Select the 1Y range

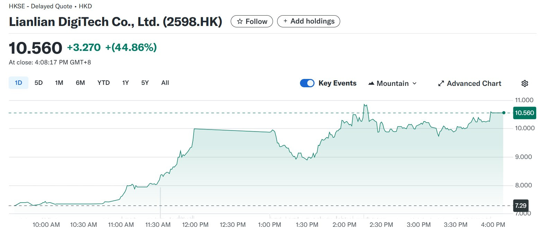pos(125,83)
